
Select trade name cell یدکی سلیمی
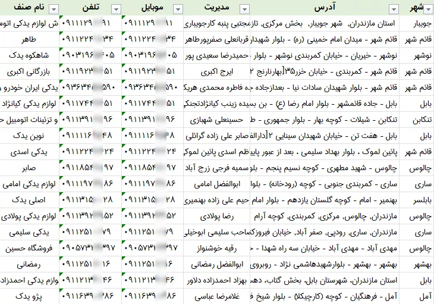[x=29, y=232]
